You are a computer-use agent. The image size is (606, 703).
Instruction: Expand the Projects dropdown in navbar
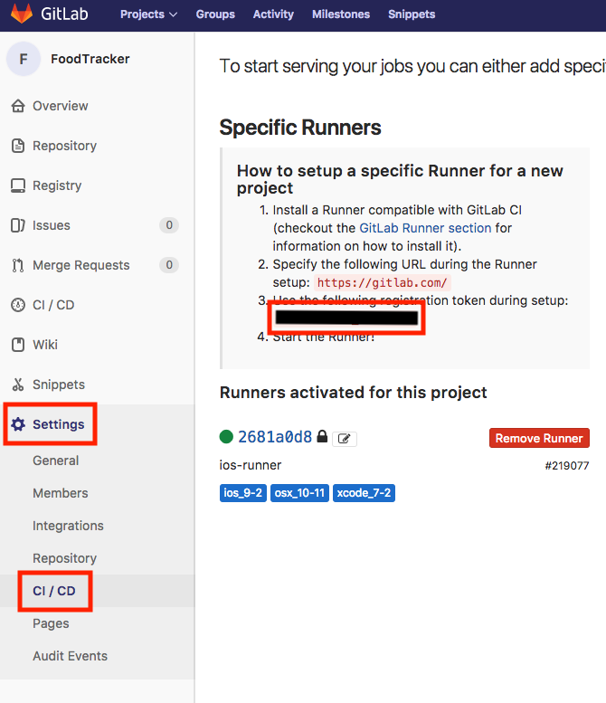[x=148, y=14]
